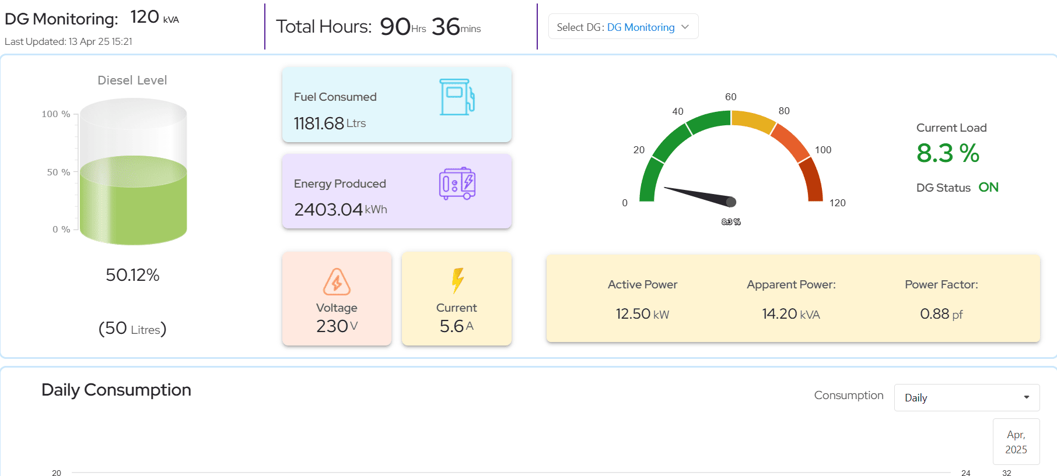Viewport: 1057px width, 476px height.
Task: Click the Last Updated timestamp
Action: point(68,41)
